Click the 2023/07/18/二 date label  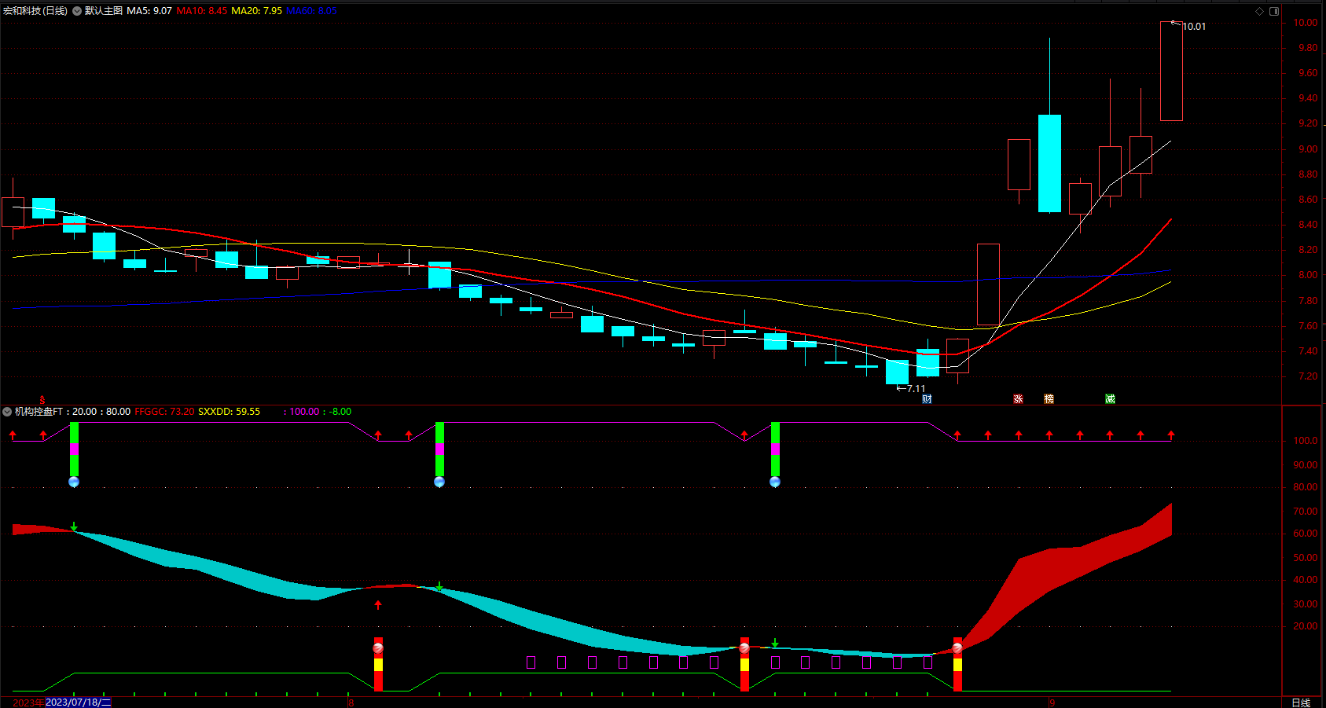click(x=78, y=702)
